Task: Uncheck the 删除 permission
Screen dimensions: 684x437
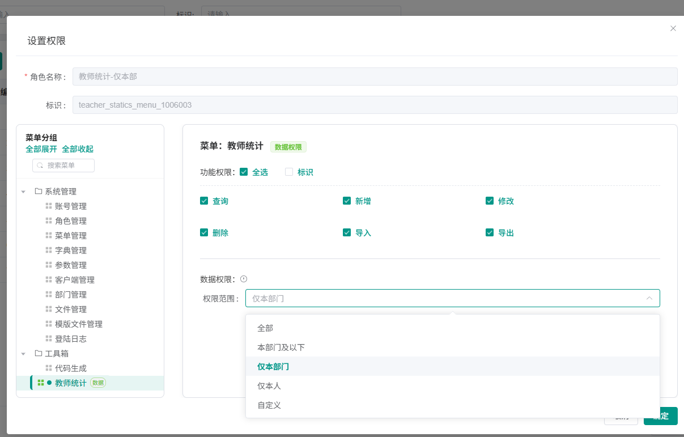Action: pos(204,232)
